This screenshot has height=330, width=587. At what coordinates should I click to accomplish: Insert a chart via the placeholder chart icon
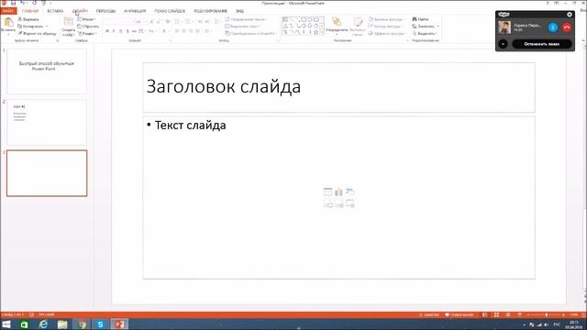tap(338, 192)
